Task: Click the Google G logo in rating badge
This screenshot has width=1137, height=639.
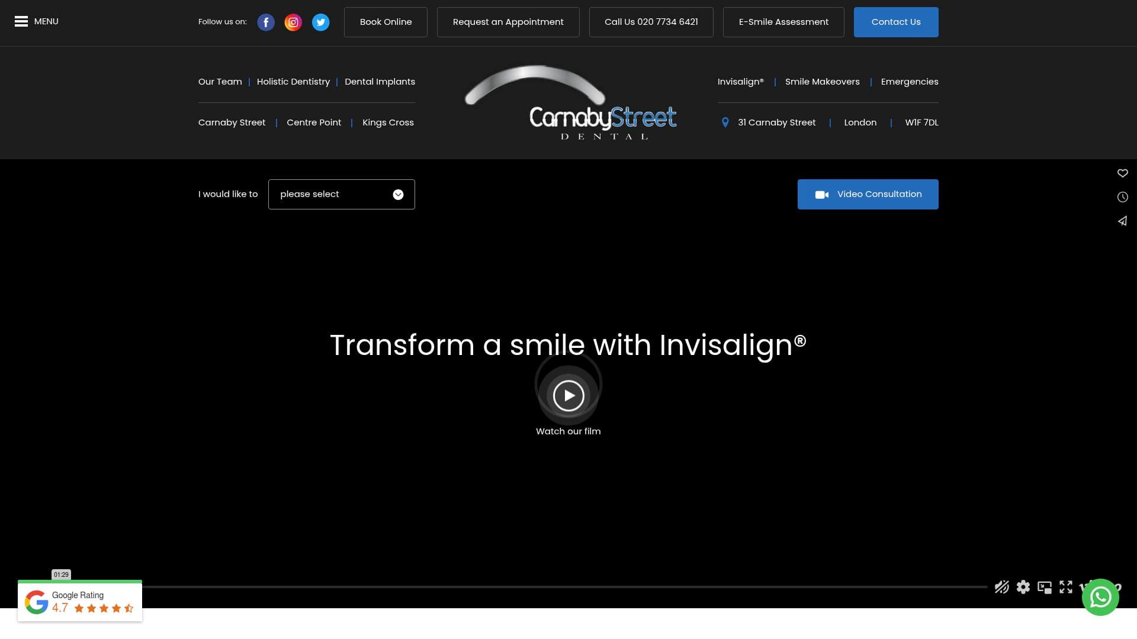Action: 36,602
